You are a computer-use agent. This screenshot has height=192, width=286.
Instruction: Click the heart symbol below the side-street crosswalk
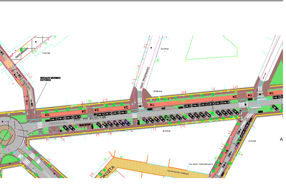[x=140, y=106]
